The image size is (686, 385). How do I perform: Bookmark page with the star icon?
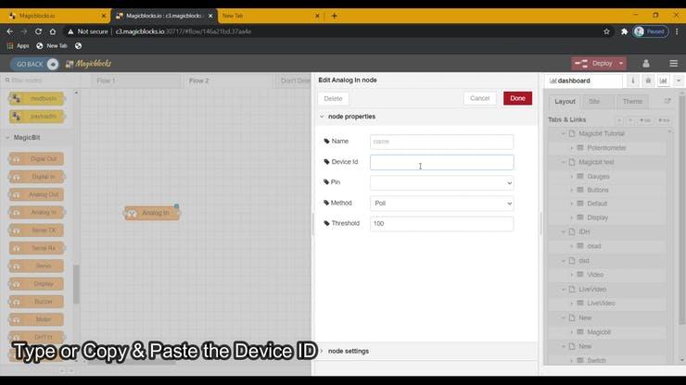click(606, 31)
